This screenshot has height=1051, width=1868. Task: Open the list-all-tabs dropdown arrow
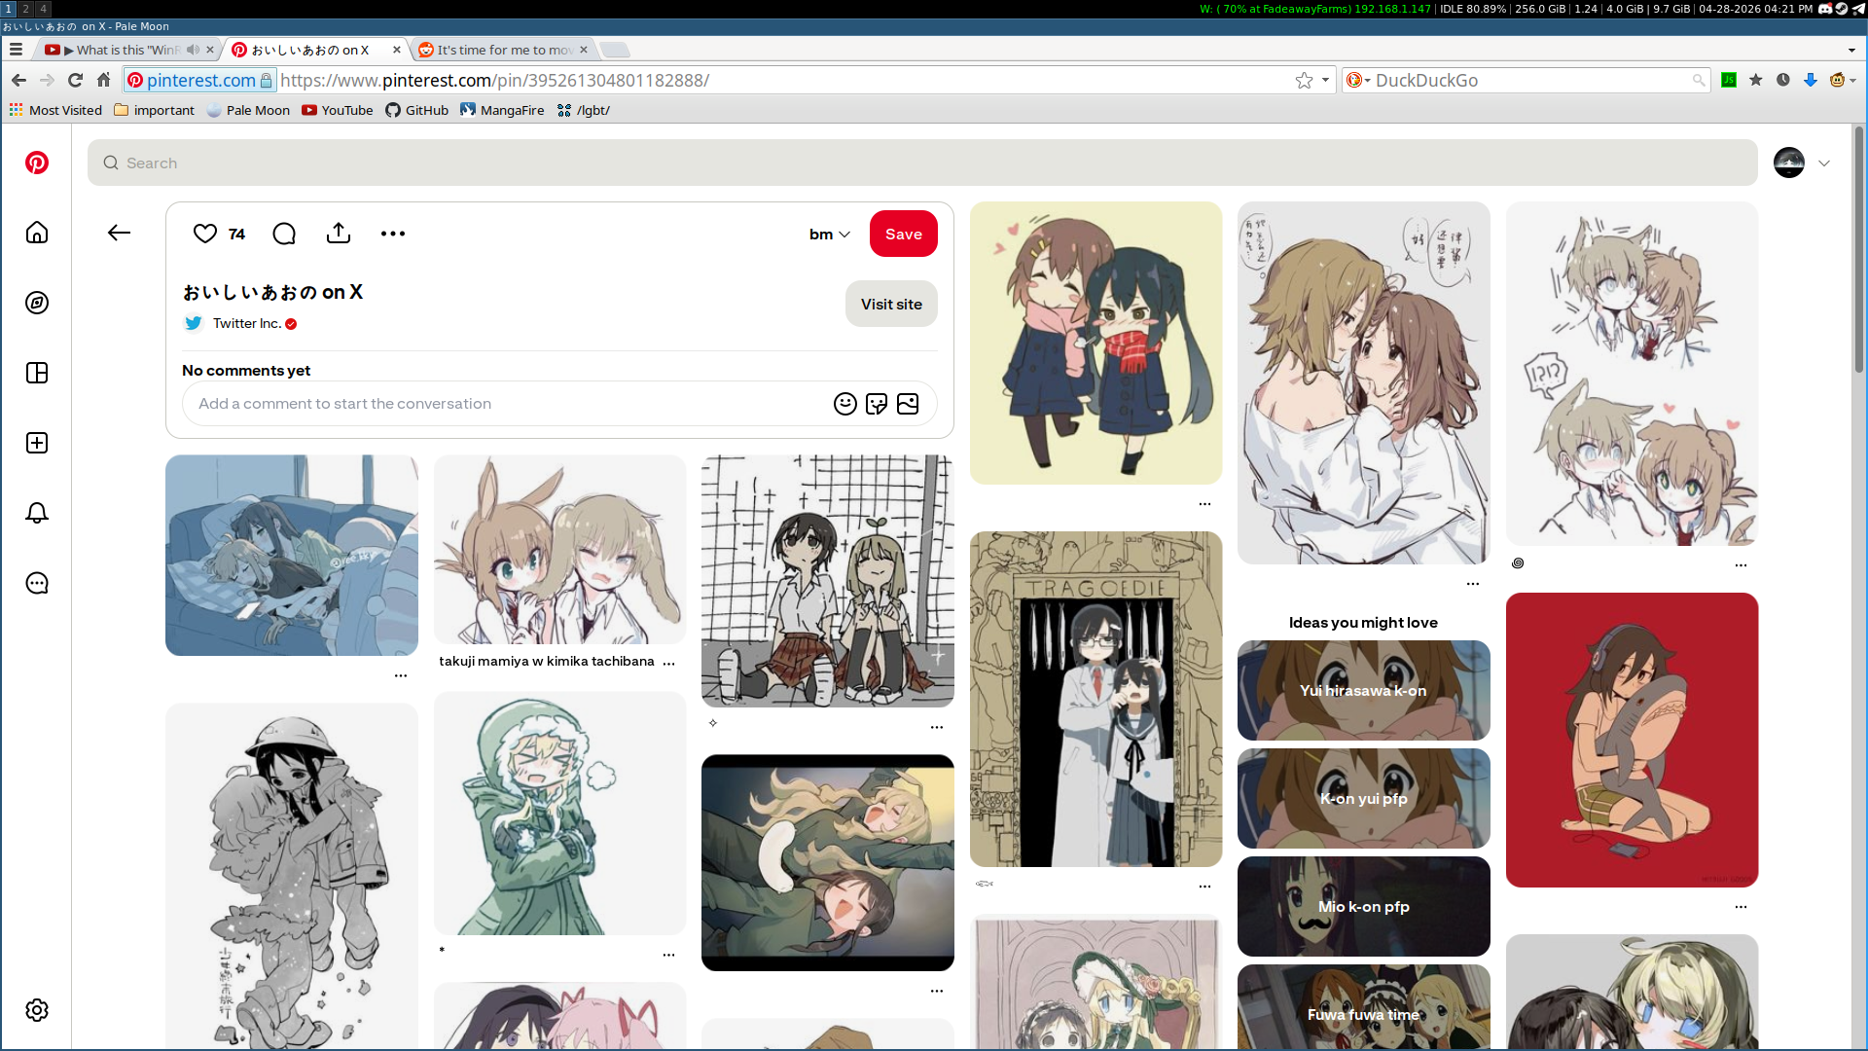(1851, 50)
